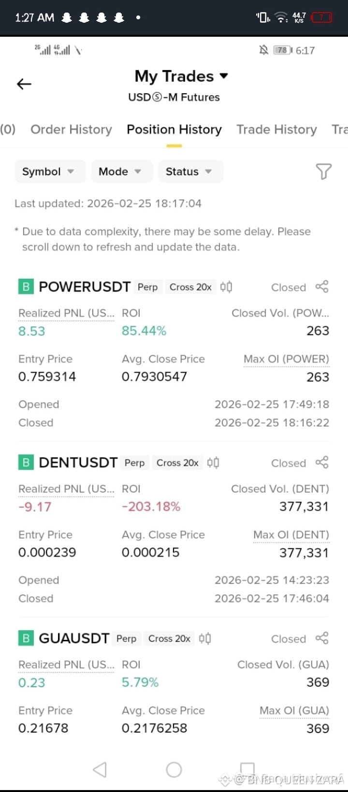Viewport: 348px width, 792px height.
Task: Tap the Android home circle button
Action: tap(174, 769)
